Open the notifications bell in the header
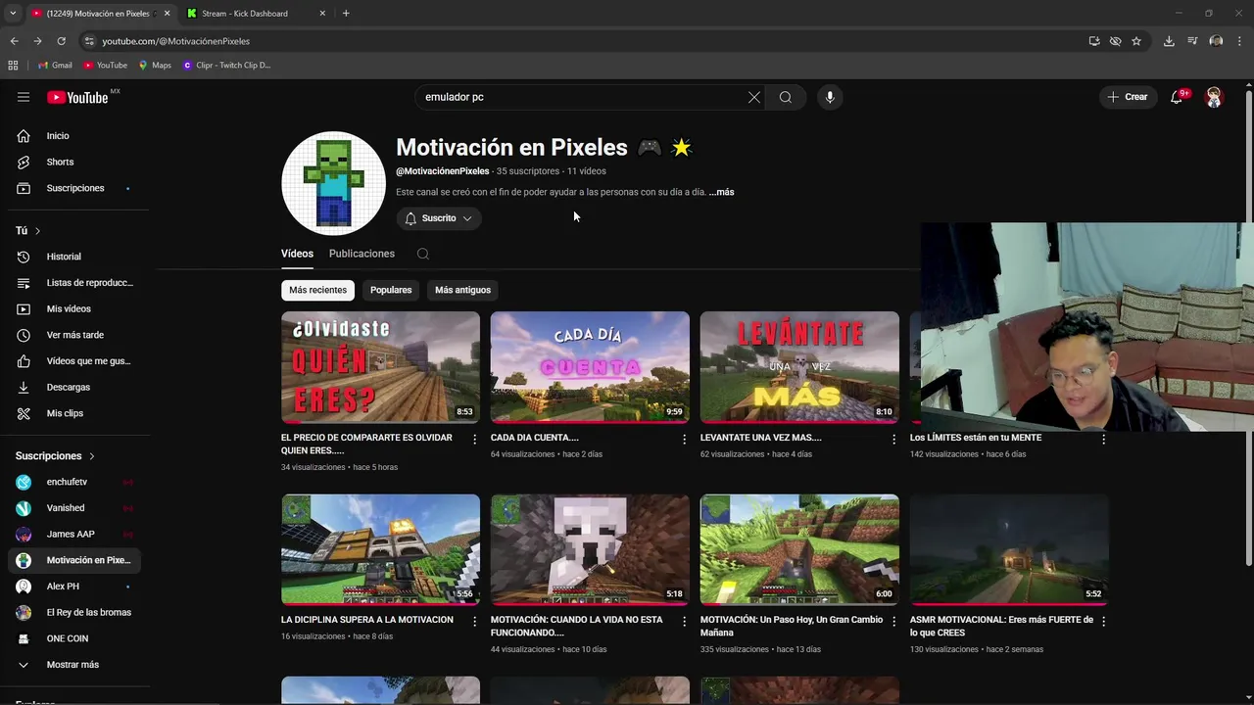1254x705 pixels. 1178,97
